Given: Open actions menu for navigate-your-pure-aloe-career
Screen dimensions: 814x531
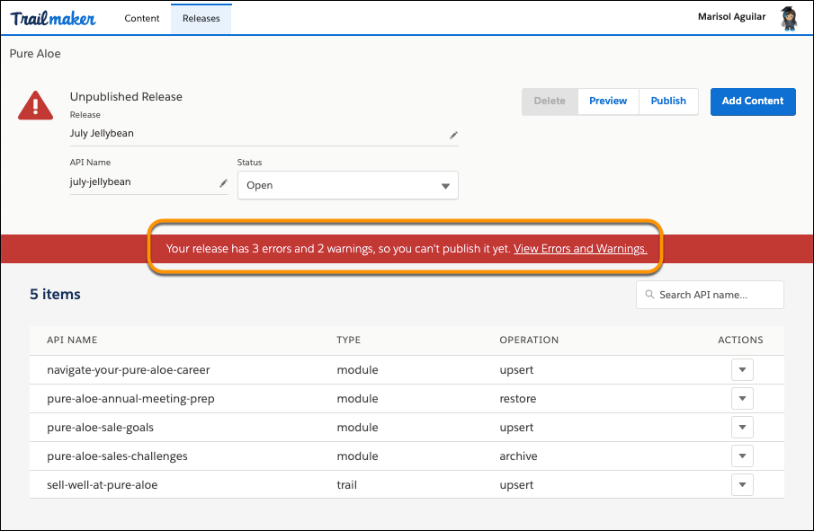Looking at the screenshot, I should 742,370.
